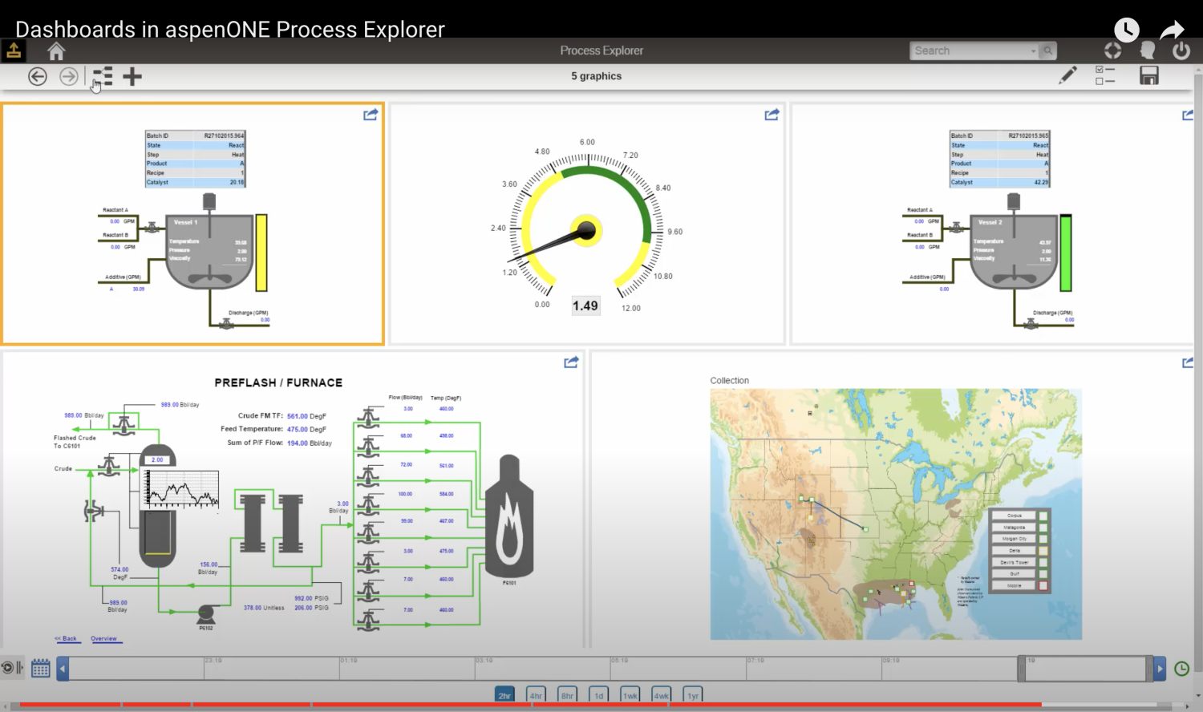Select the 1wk time range tab
1203x712 pixels.
pyautogui.click(x=630, y=695)
